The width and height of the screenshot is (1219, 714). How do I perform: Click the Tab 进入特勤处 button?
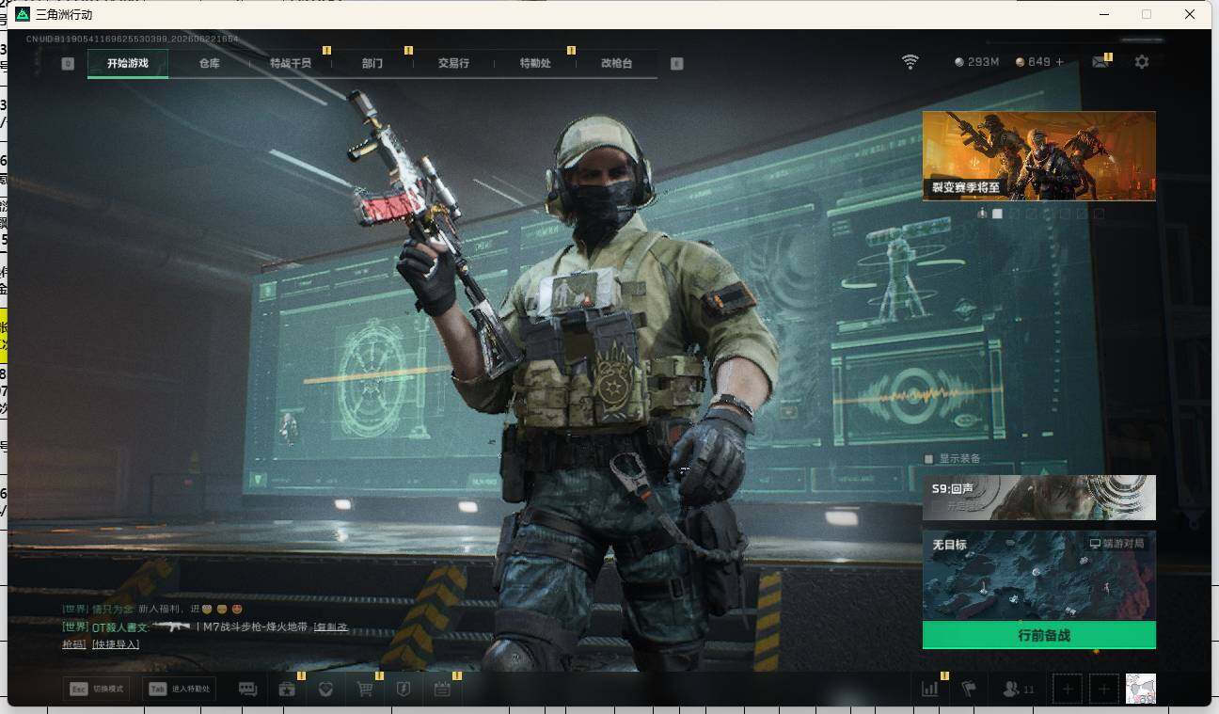click(x=178, y=690)
